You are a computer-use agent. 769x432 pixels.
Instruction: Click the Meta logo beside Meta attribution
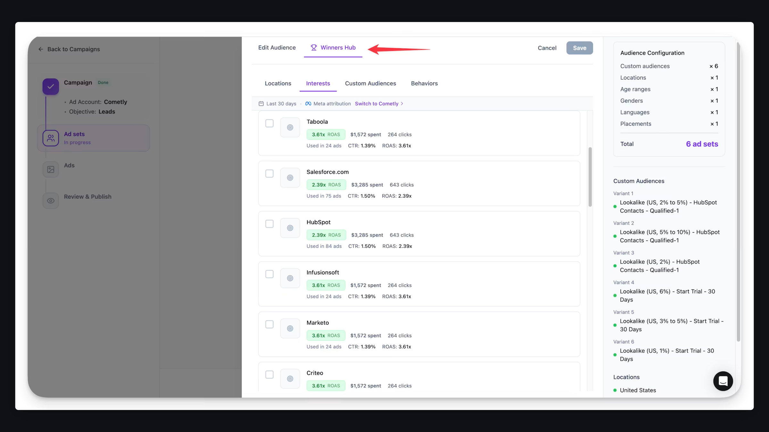coord(308,104)
